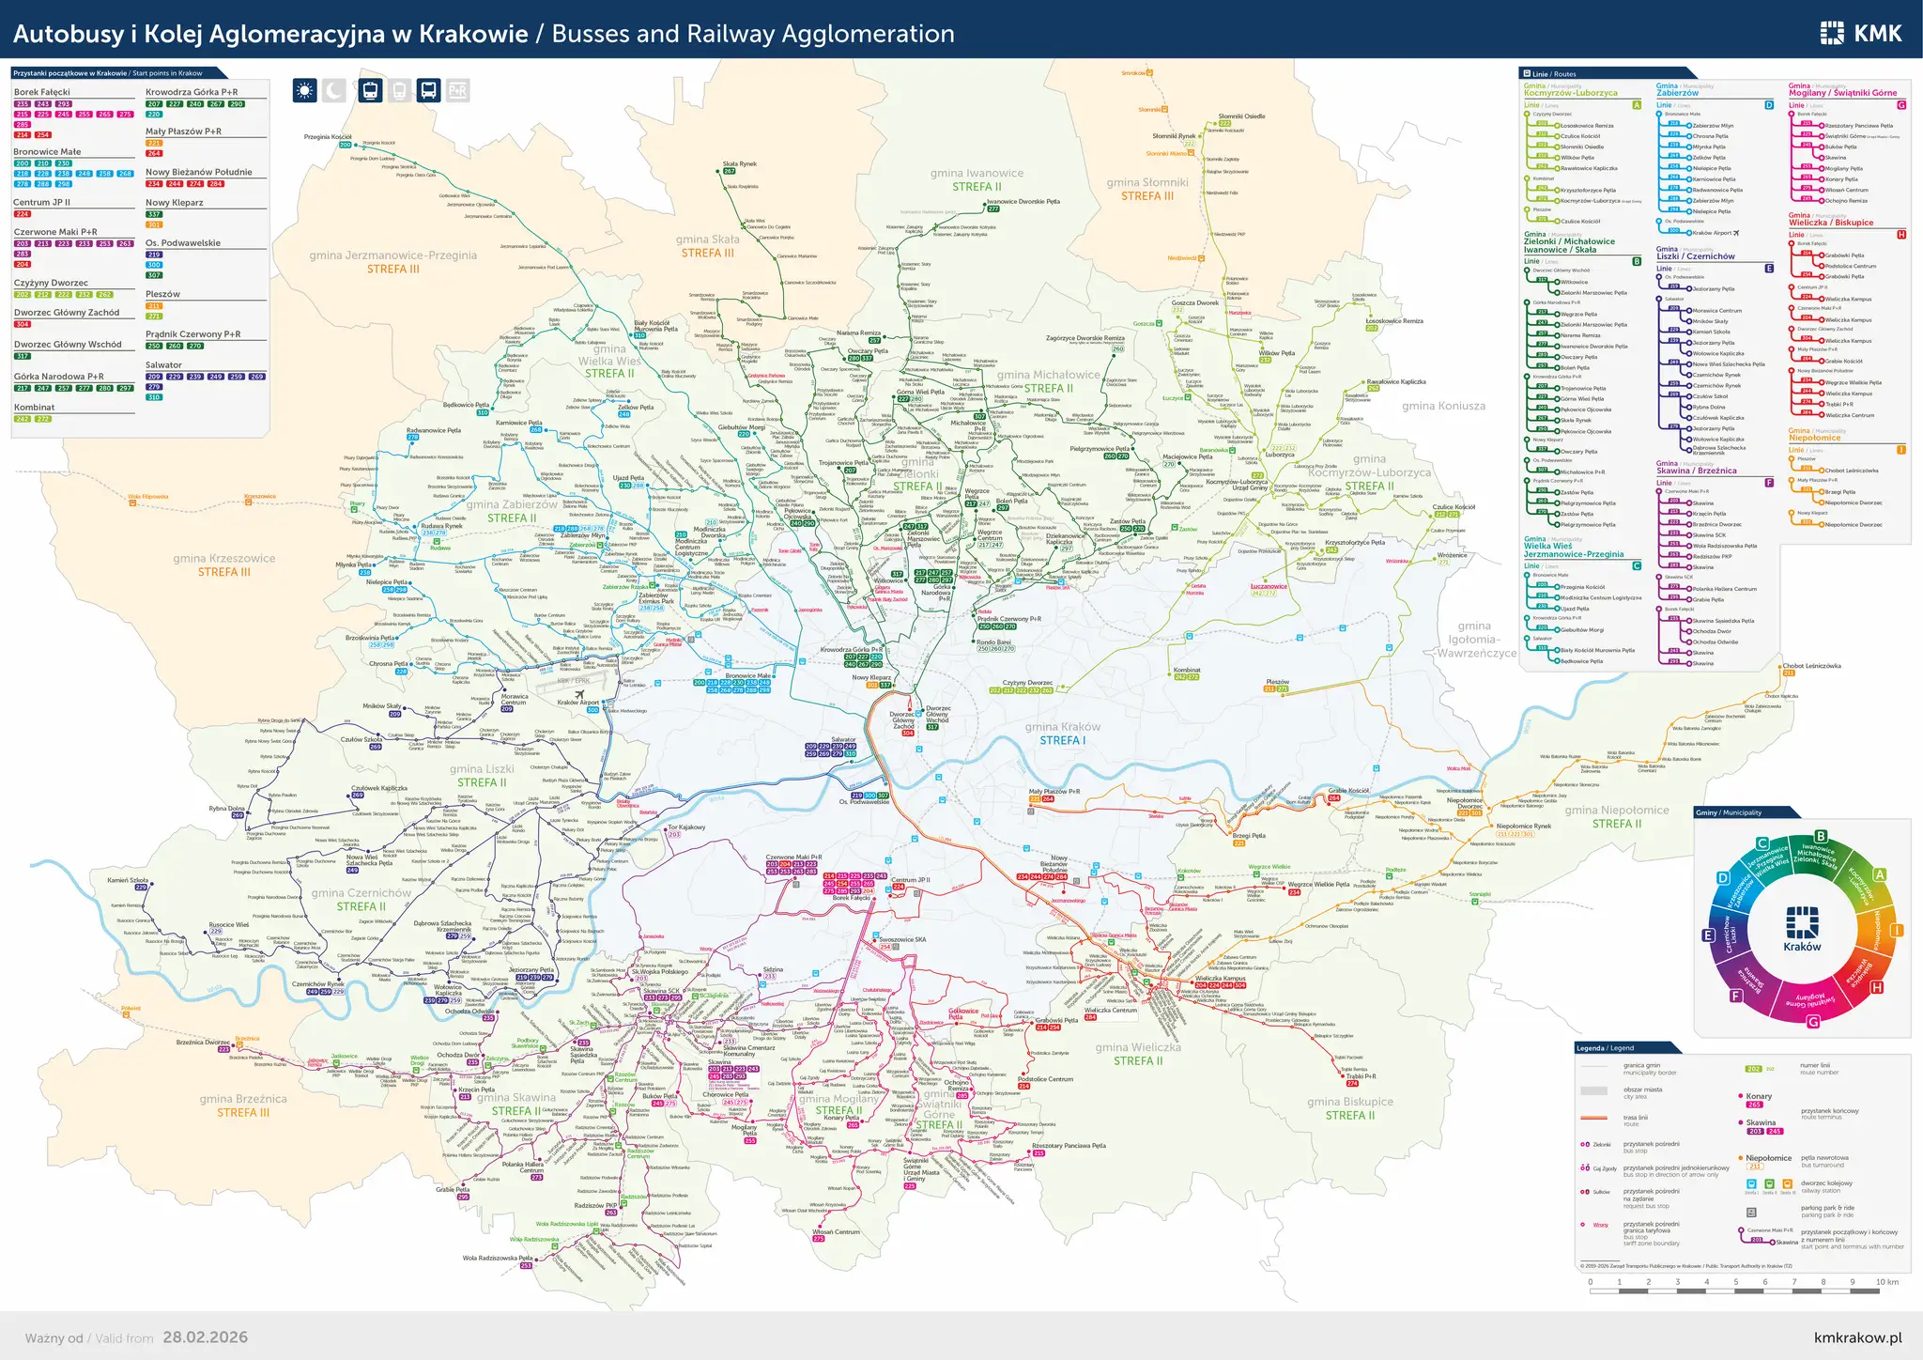Click the orange route color sample in legend
The height and width of the screenshot is (1360, 1923).
(1594, 1119)
